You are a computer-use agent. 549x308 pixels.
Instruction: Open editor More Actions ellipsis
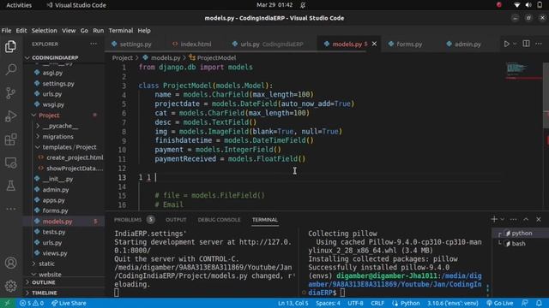(539, 44)
